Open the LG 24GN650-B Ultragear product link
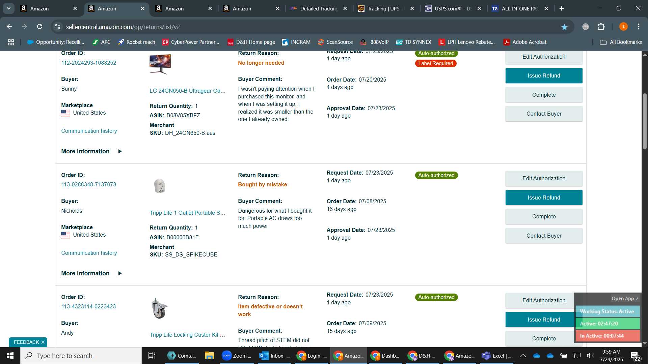This screenshot has height=364, width=648. 187,91
